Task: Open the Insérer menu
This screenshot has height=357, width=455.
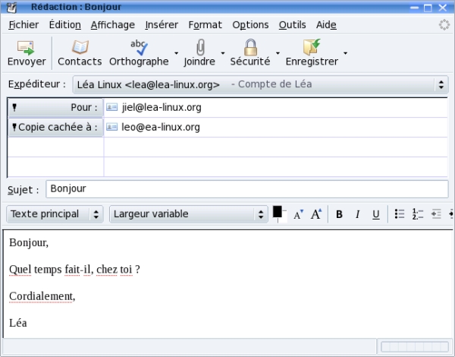Action: pos(162,25)
